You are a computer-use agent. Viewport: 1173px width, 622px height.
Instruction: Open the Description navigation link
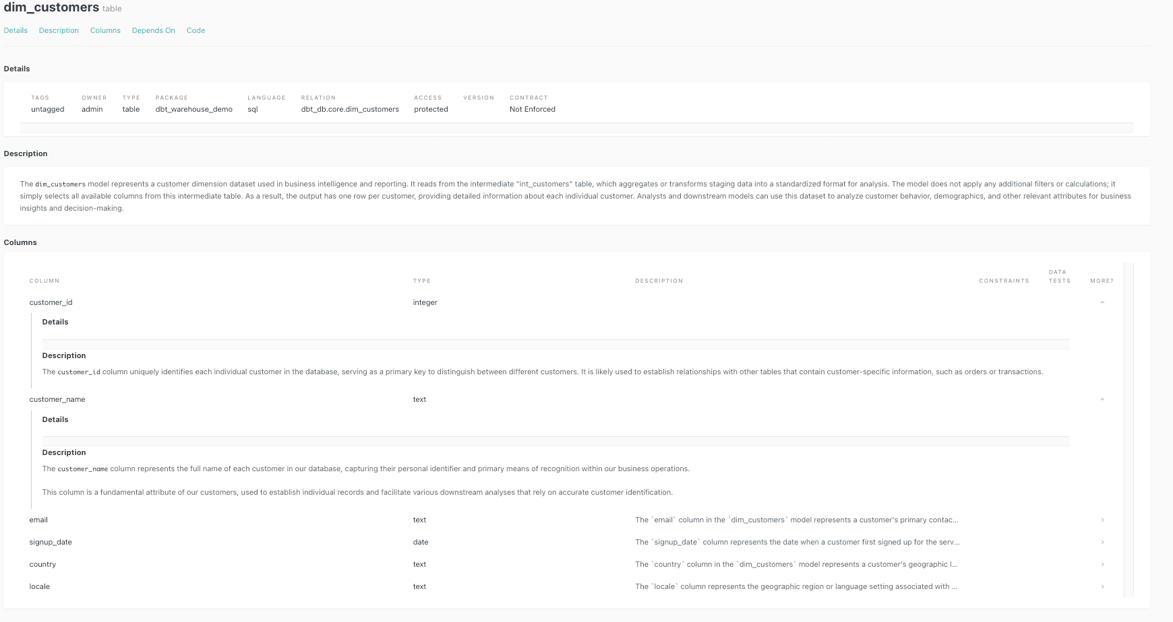[x=58, y=30]
